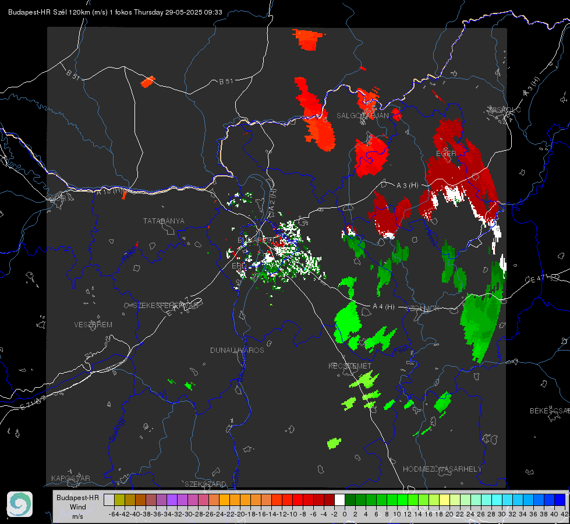This screenshot has height=524, width=570.
Task: Click the radar title with date 29-05-2025 09:33
Action: (115, 12)
